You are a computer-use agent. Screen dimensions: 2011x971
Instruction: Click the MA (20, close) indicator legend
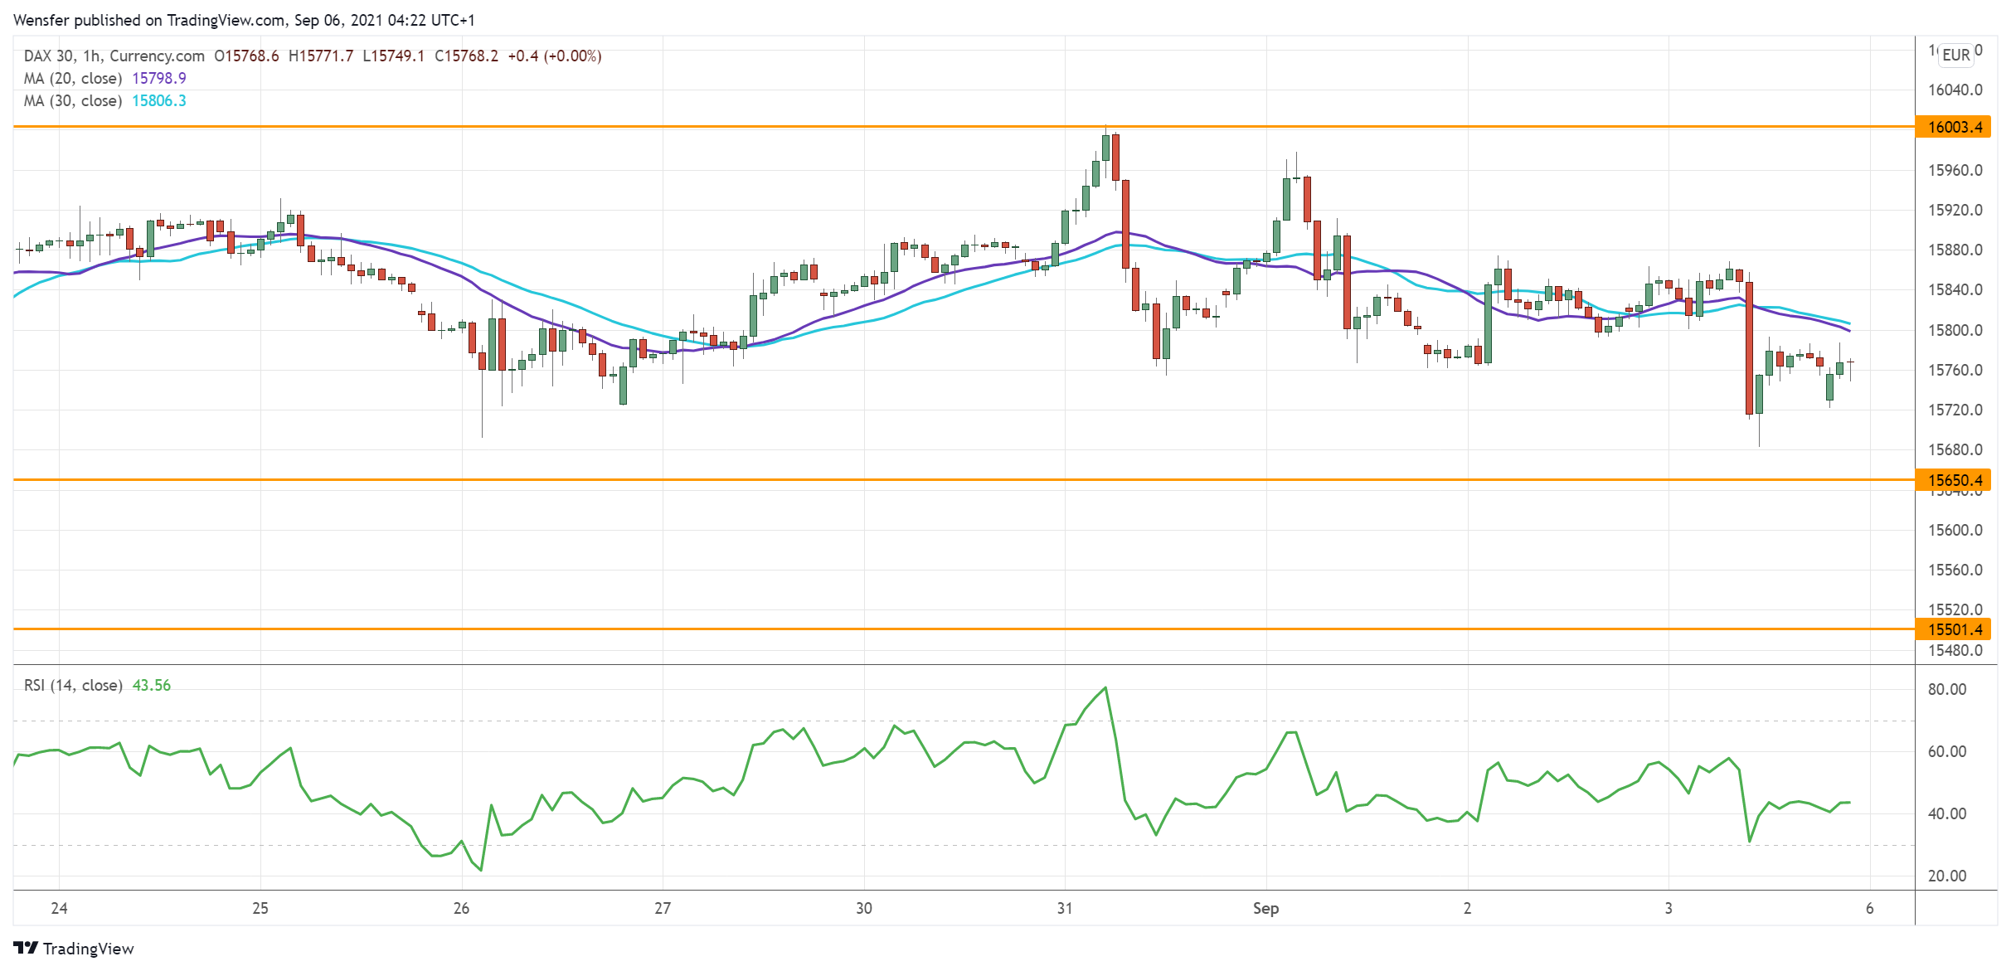(x=73, y=78)
